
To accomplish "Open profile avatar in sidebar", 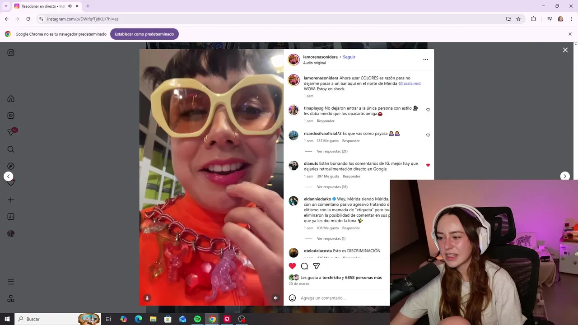I will 11,233.
